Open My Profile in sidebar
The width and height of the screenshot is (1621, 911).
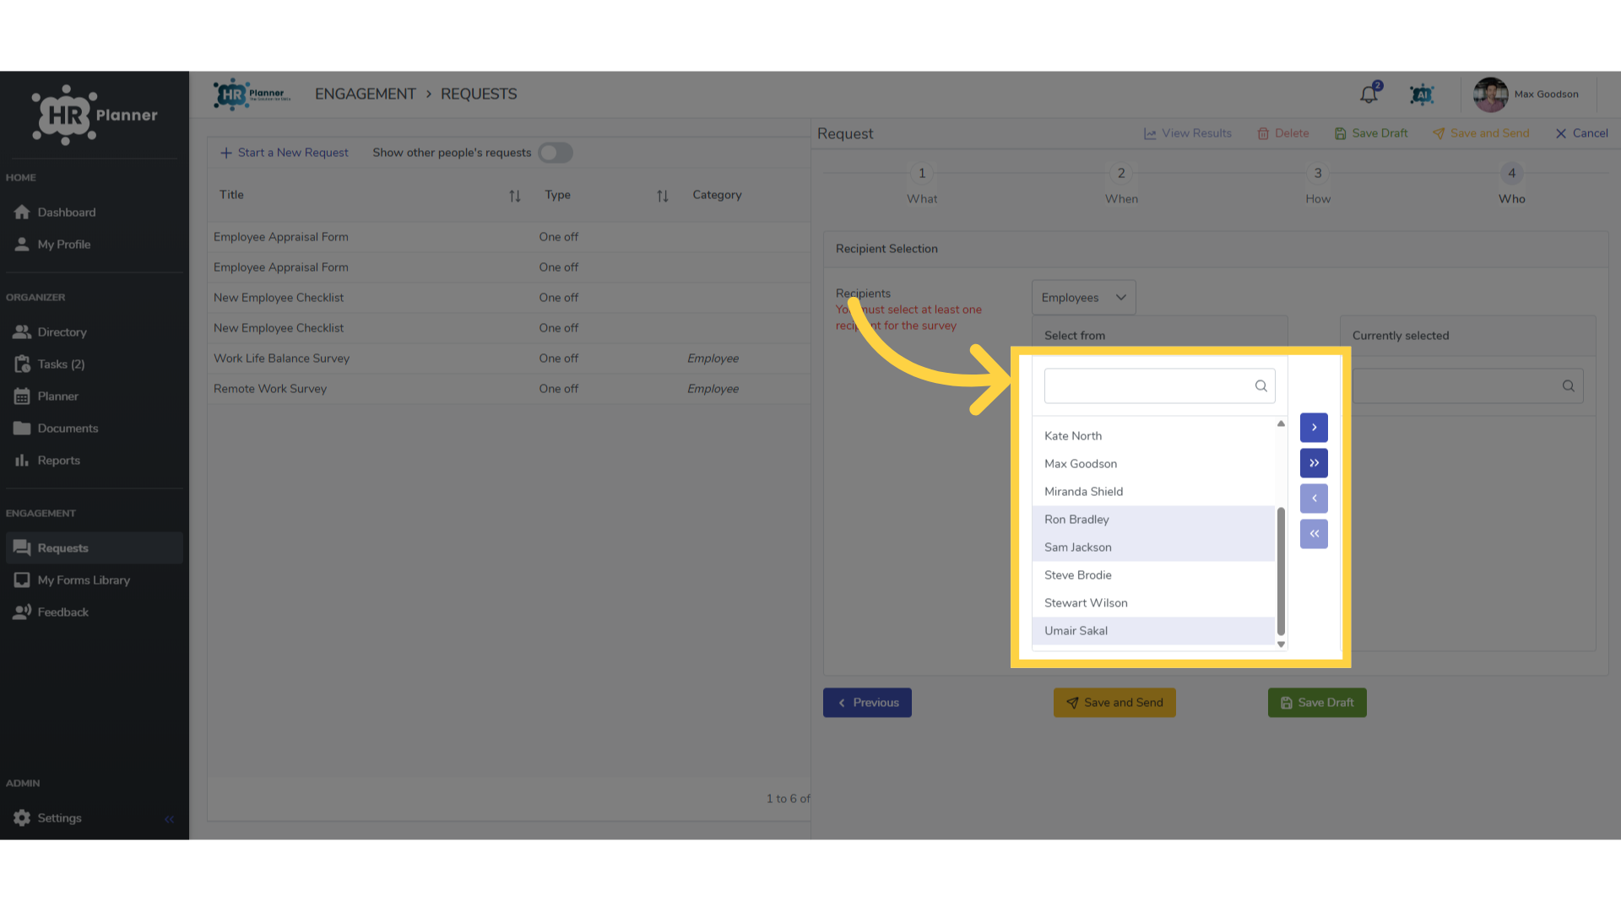pos(93,245)
